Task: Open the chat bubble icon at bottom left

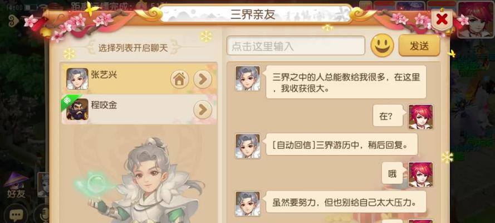Action: pos(16,215)
